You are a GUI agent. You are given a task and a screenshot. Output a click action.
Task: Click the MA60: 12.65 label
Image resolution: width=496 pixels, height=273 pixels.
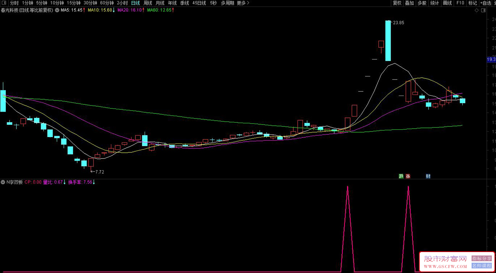(x=159, y=10)
